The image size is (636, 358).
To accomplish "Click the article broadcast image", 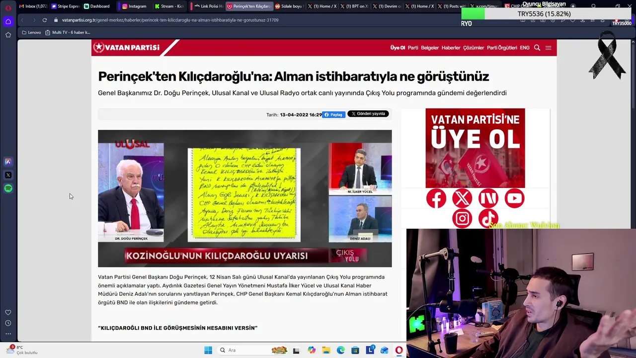I will coord(244,198).
